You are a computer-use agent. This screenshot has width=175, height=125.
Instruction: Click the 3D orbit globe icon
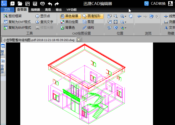click(x=122, y=28)
